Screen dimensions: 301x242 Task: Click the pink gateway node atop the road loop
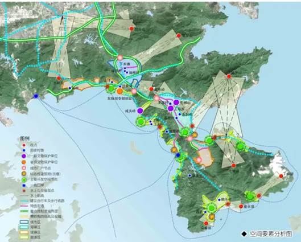[120, 58]
